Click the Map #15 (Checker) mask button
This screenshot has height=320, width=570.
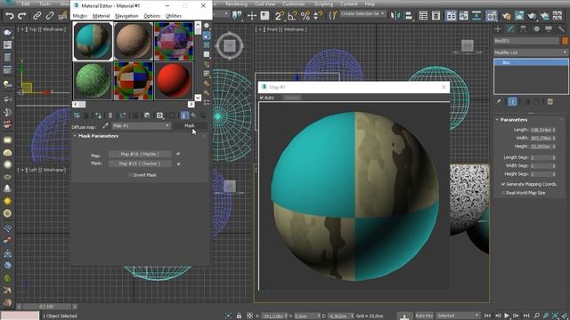(140, 164)
